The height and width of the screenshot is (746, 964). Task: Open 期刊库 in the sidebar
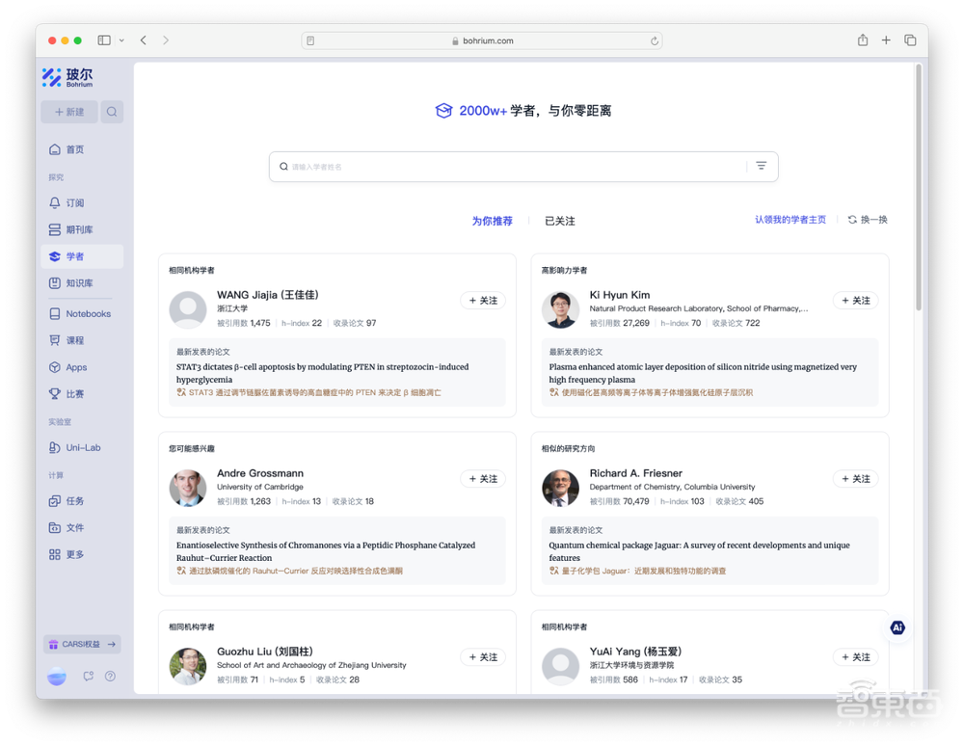tap(79, 230)
